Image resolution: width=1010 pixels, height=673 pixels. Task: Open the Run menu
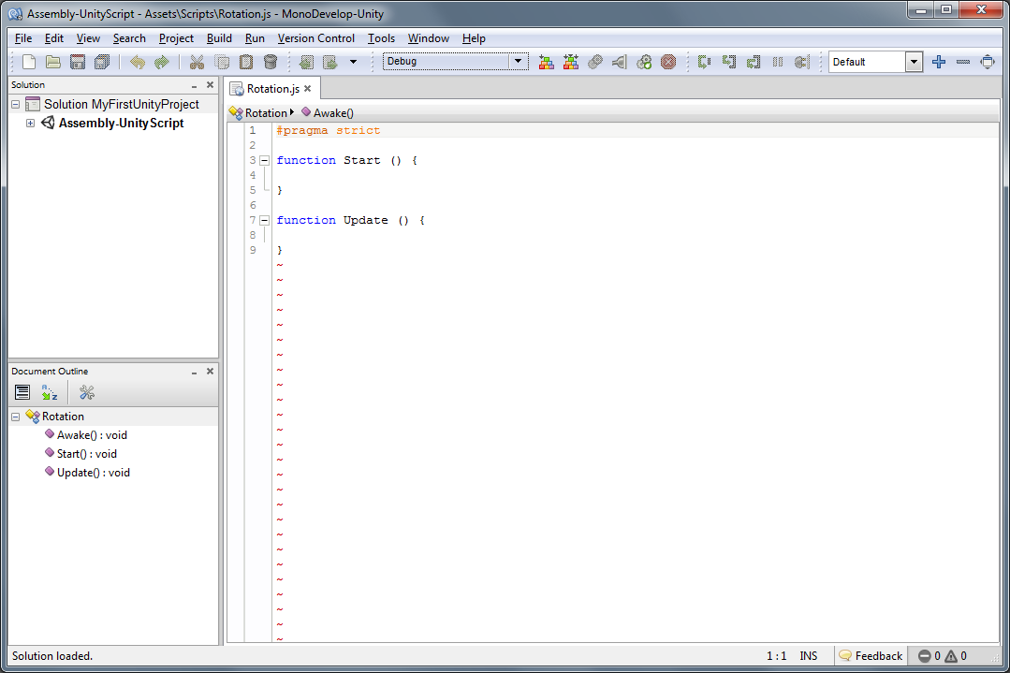pos(256,38)
